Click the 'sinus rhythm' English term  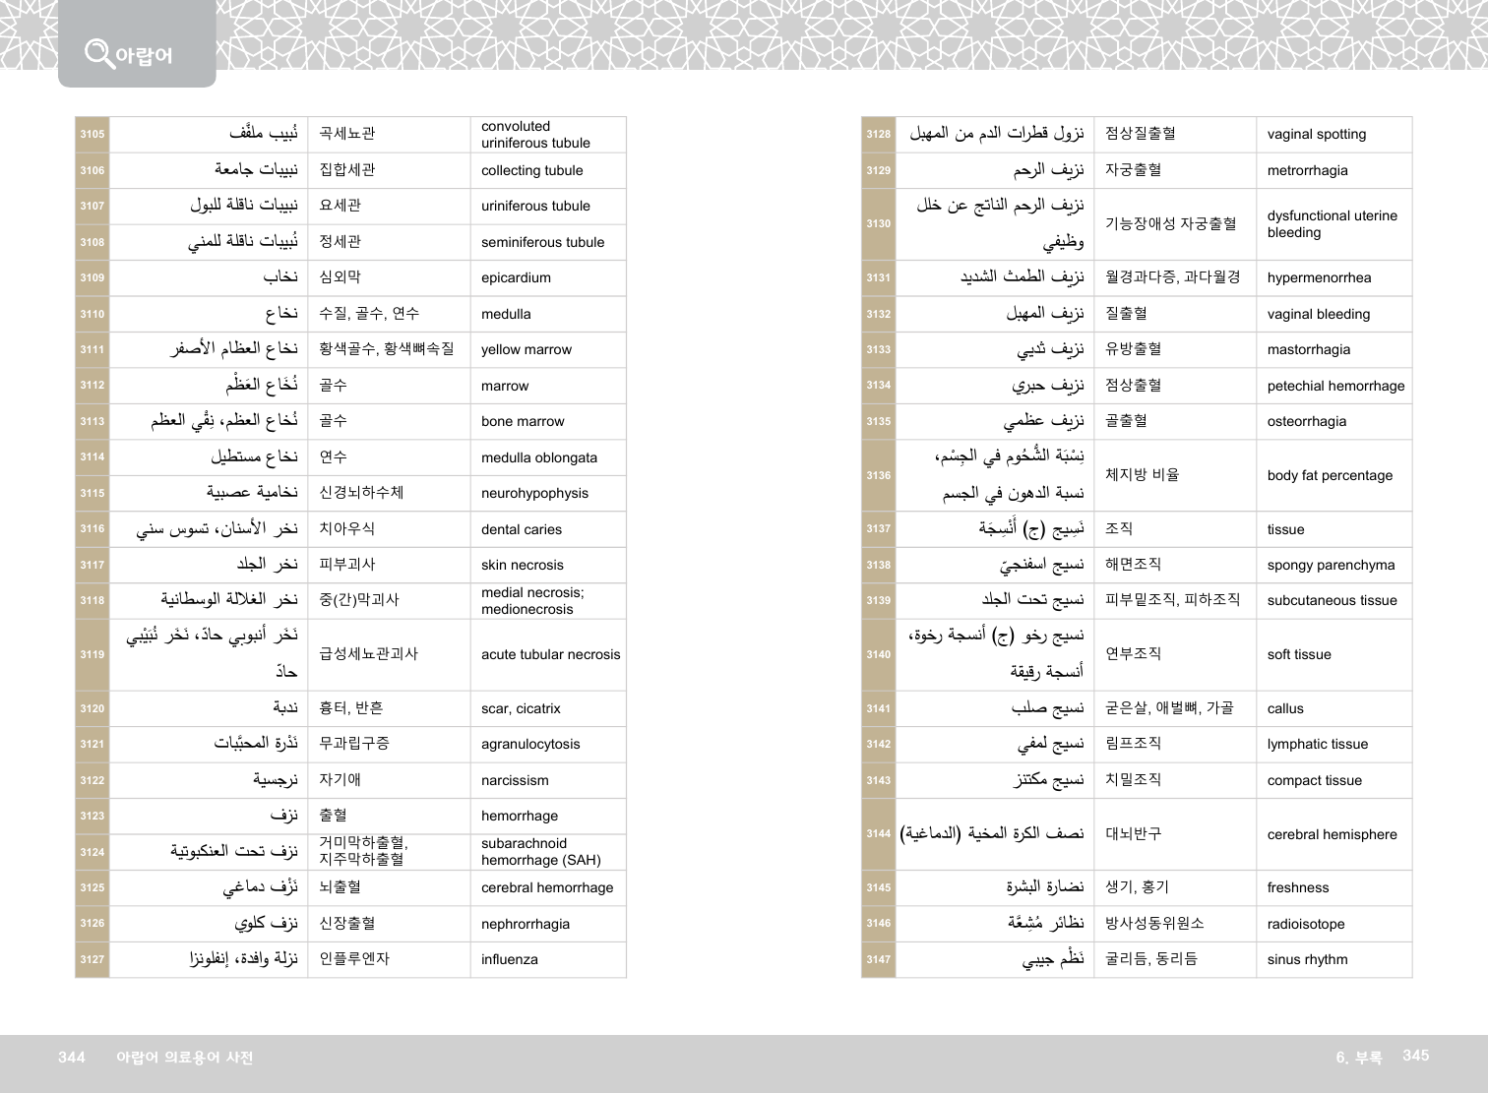[x=1307, y=959]
